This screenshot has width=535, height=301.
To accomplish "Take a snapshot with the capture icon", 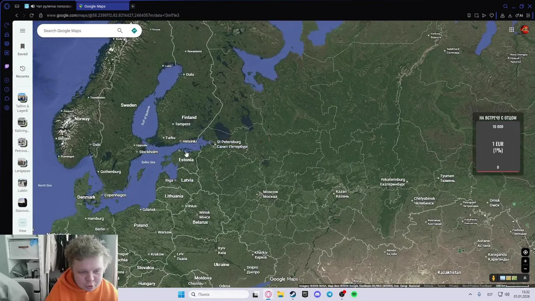I will 476,15.
